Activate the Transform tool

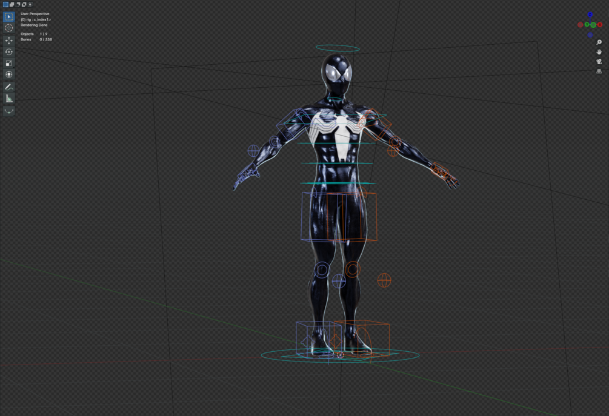pyautogui.click(x=9, y=74)
